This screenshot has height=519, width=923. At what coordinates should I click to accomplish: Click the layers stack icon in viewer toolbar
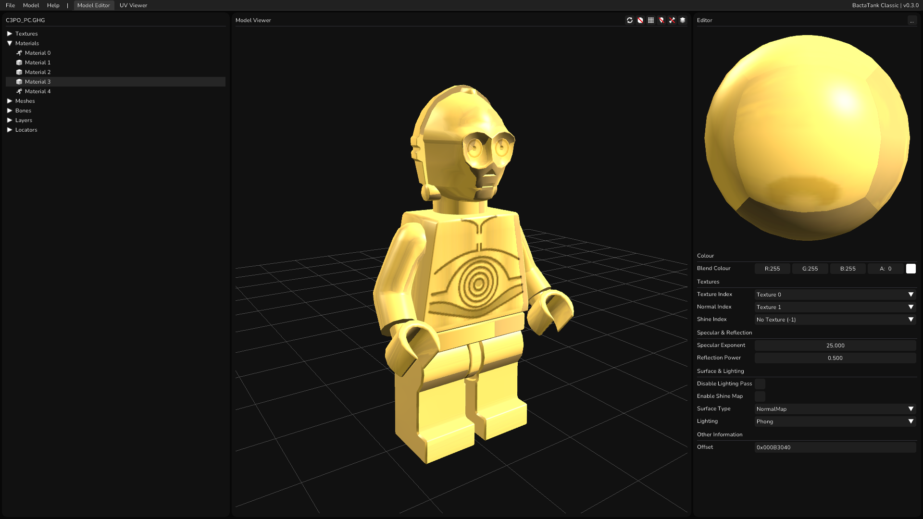pos(683,20)
